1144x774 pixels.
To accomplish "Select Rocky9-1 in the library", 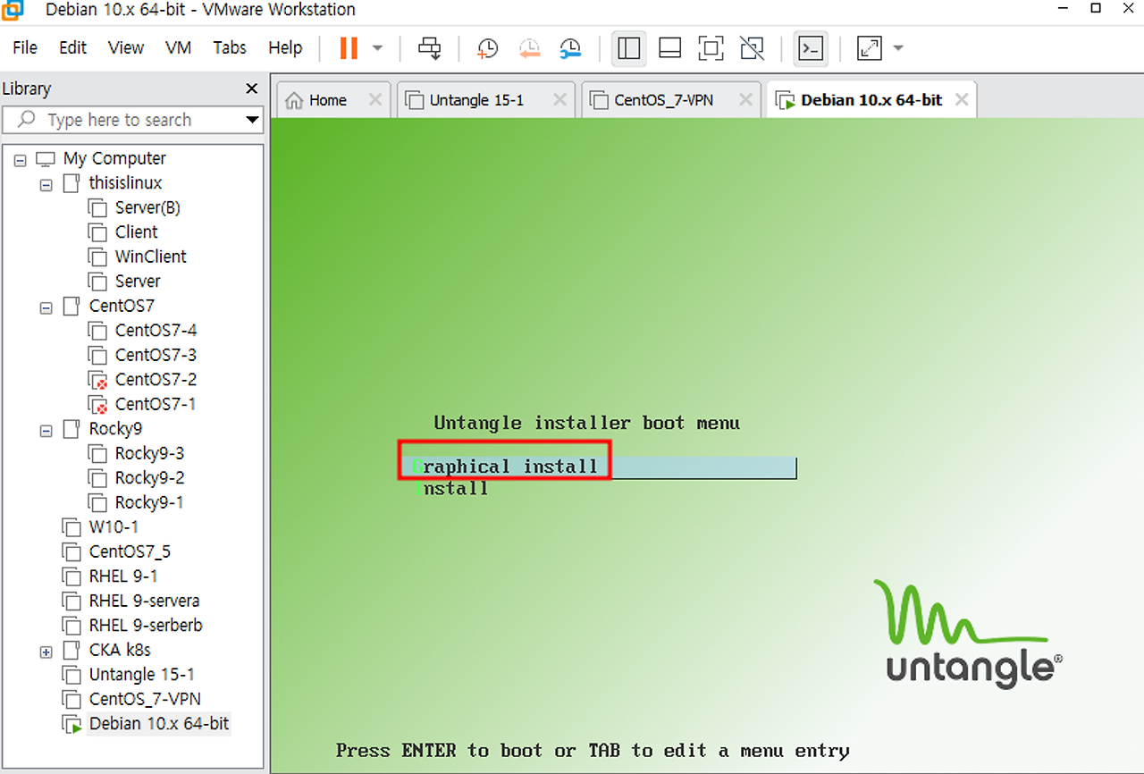I will tap(149, 502).
